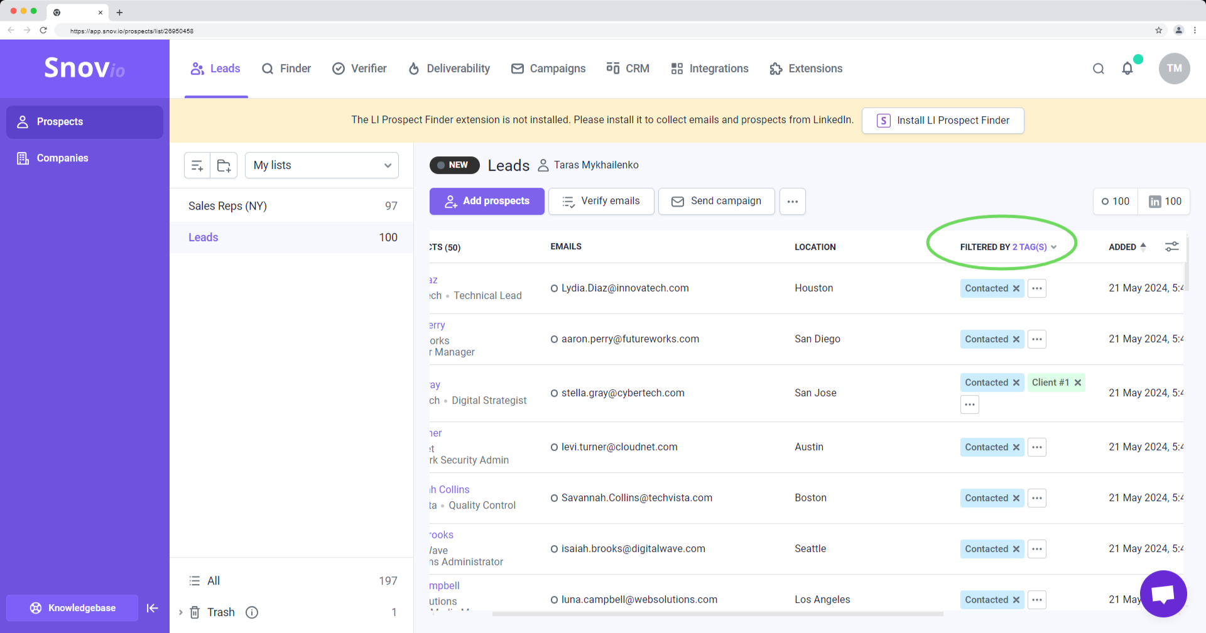This screenshot has width=1206, height=633.
Task: Open the Leads tab in top navigation
Action: (215, 68)
